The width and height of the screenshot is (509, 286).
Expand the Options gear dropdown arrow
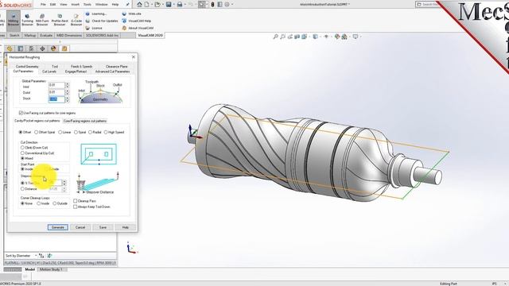coord(232,5)
